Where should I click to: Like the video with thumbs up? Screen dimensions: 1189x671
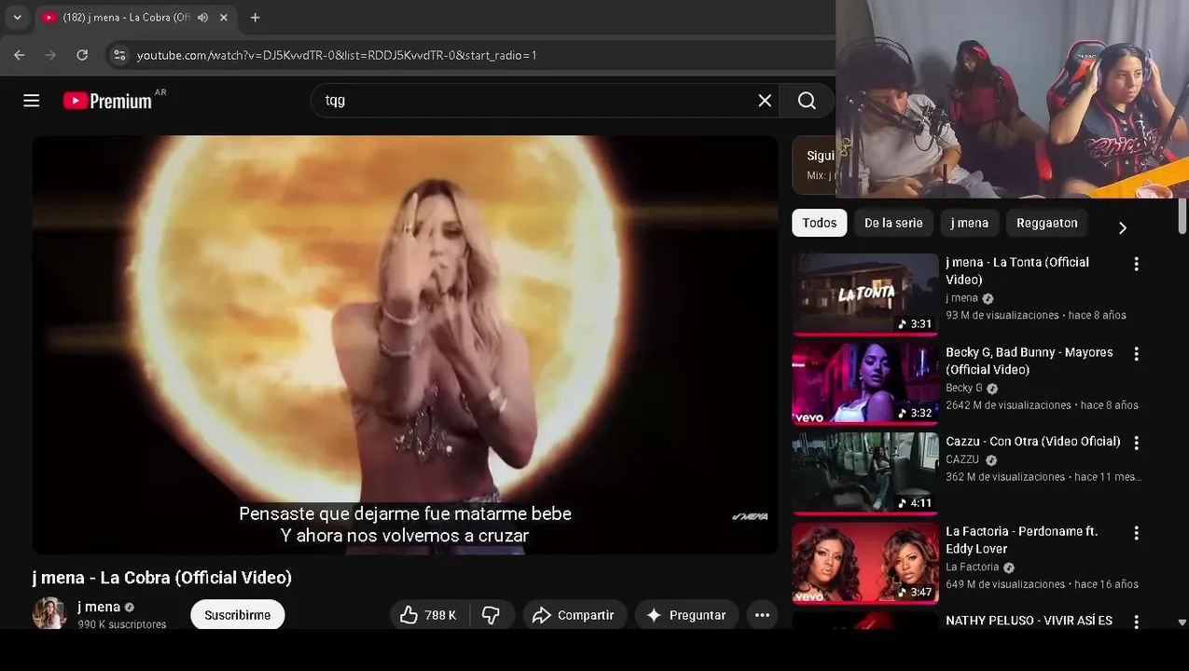click(428, 615)
